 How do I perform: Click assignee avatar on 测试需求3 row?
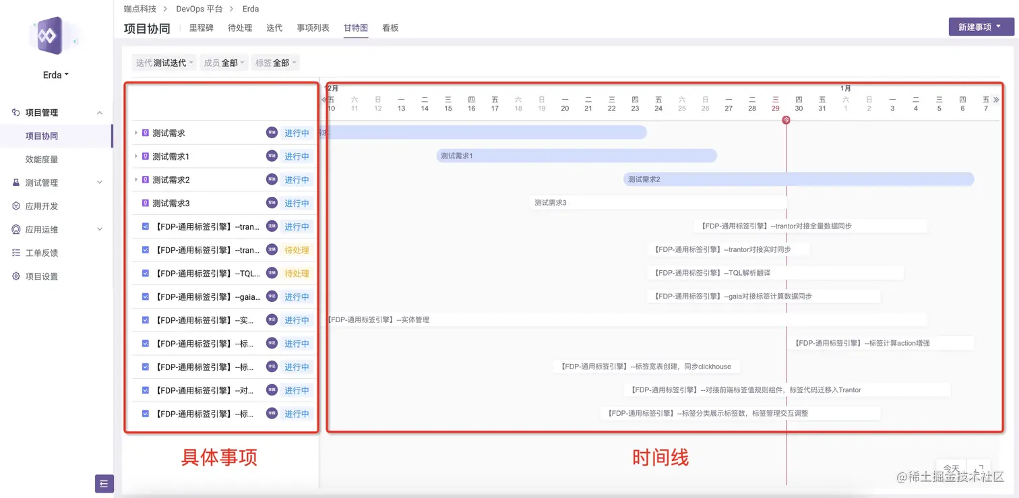click(272, 203)
